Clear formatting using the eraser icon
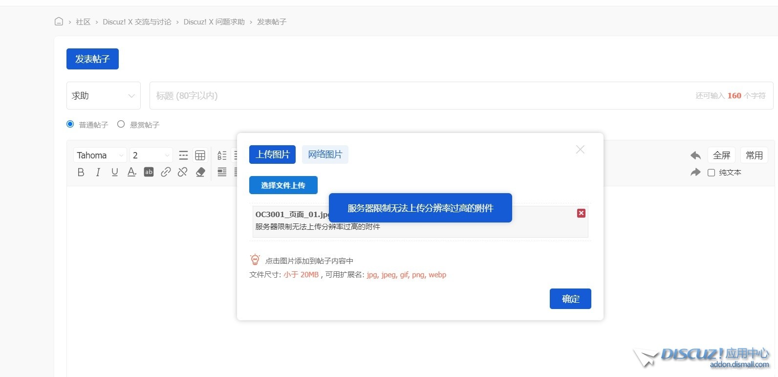 point(200,172)
